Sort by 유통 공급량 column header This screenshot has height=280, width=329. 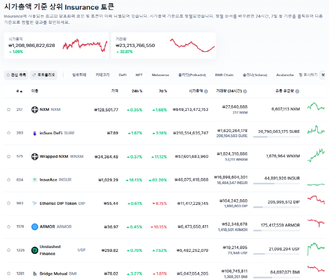[285, 91]
